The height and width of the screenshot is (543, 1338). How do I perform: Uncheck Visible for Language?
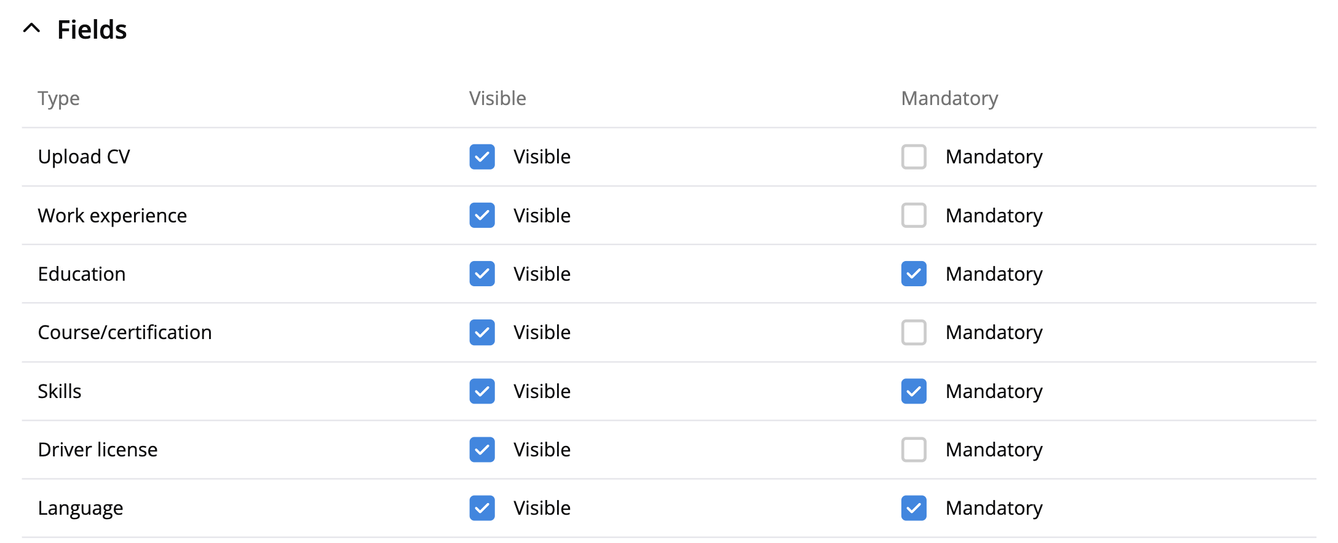[482, 508]
